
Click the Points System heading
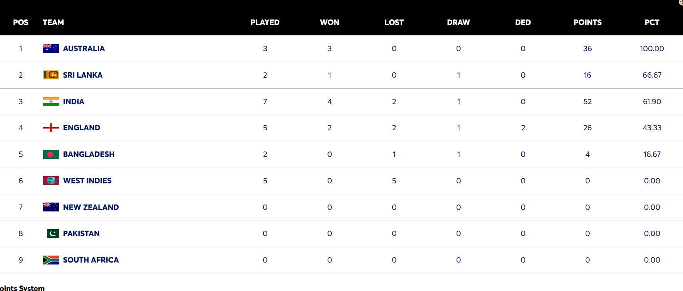coord(22,288)
